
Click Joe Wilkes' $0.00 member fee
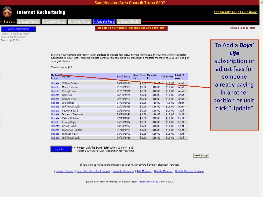pyautogui.click(x=157, y=103)
